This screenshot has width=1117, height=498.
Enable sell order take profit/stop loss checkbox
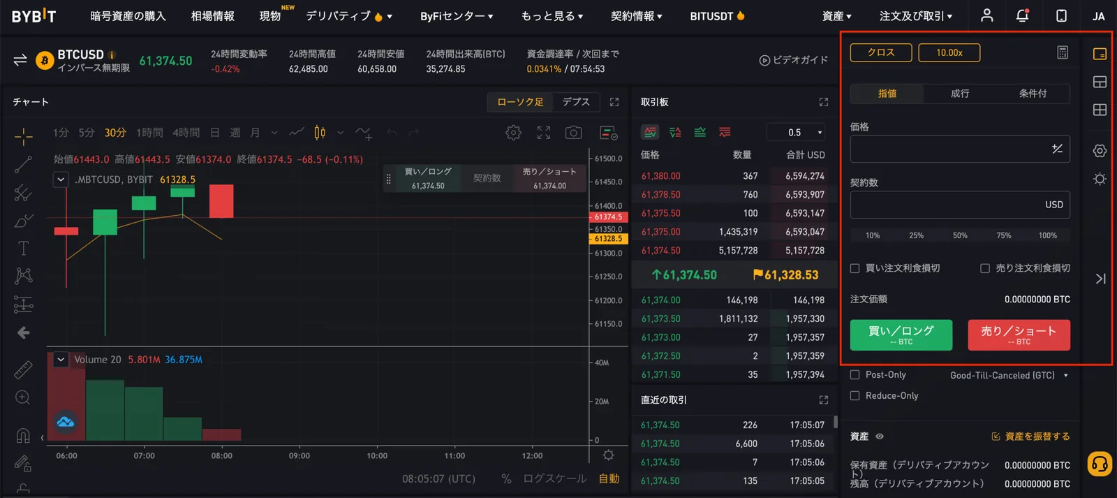[985, 268]
